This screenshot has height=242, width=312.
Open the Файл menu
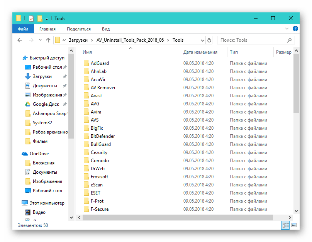tap(23, 29)
